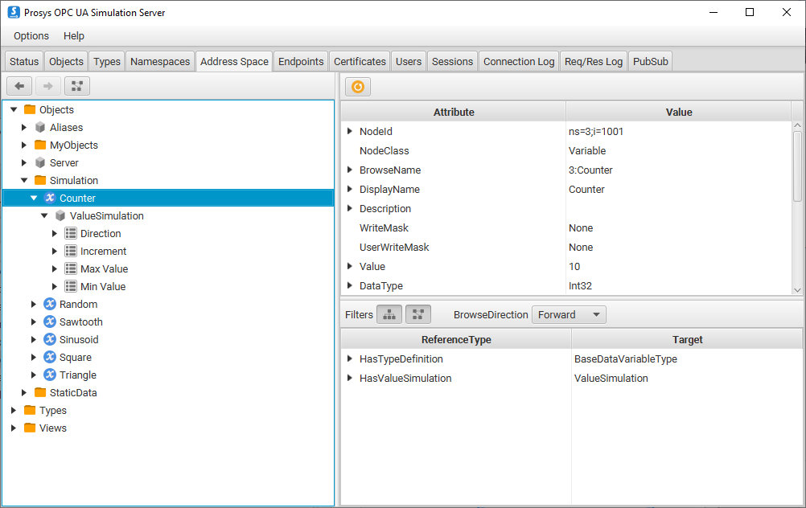Click the orange refresh attributes icon
Viewport: 806px width, 508px height.
358,87
